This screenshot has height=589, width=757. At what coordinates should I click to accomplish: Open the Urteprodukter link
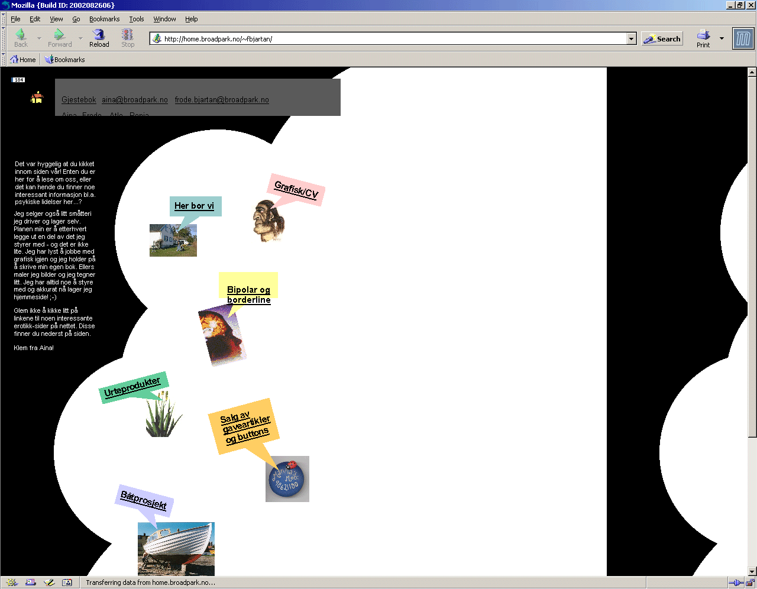coord(132,387)
